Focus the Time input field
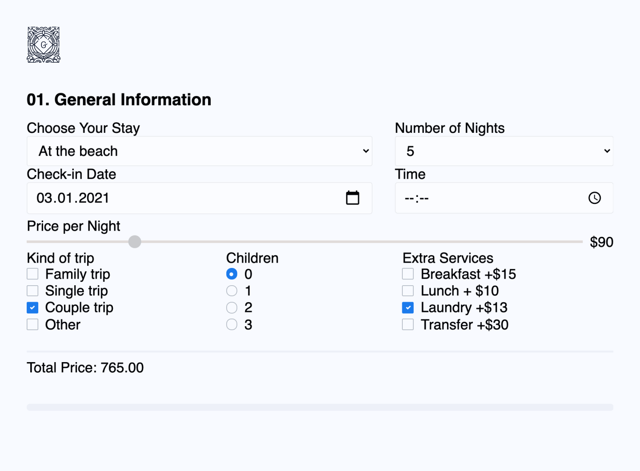 coord(504,198)
